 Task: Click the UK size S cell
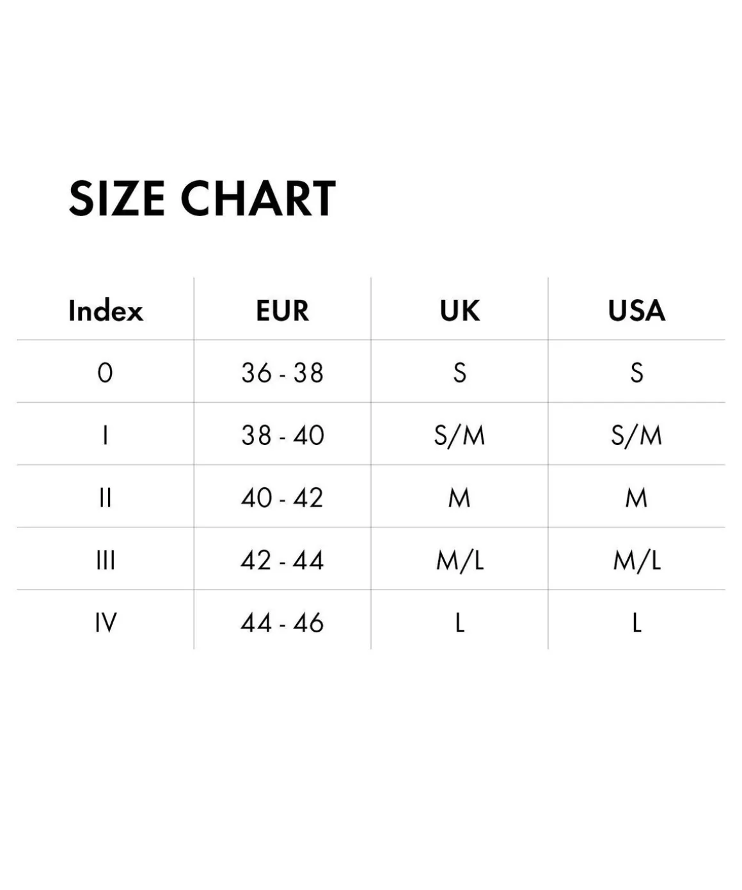460,373
